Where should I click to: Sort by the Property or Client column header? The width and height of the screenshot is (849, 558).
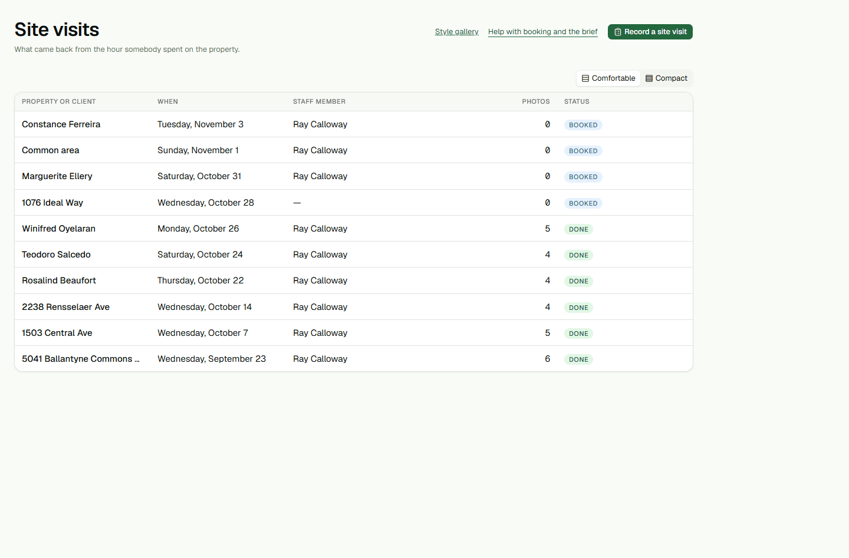(59, 101)
